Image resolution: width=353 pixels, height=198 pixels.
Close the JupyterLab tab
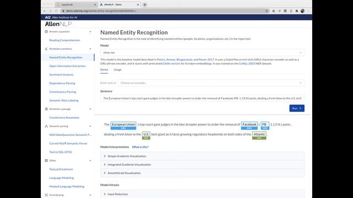pyautogui.click(x=95, y=4)
